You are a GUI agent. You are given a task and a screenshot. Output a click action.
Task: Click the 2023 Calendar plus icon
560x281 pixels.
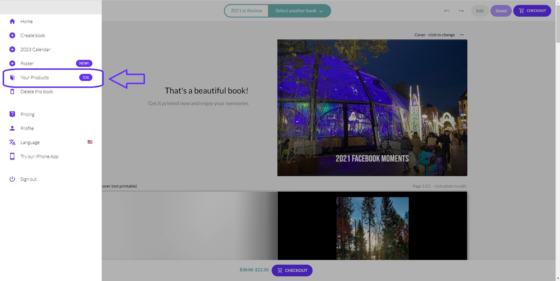[12, 49]
